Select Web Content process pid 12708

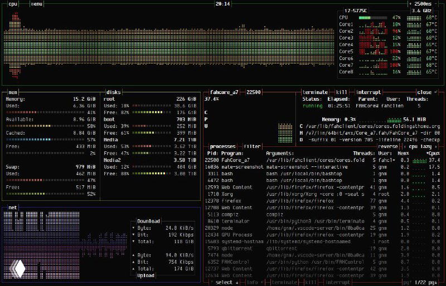[323, 208]
